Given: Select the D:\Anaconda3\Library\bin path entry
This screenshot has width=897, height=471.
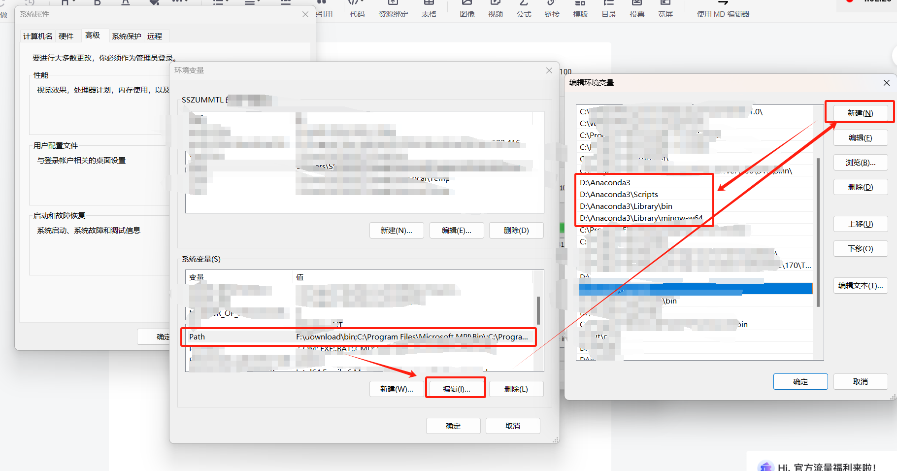Looking at the screenshot, I should (695, 206).
